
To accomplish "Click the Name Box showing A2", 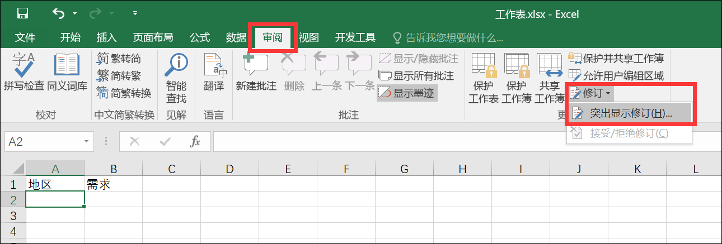I will (x=43, y=142).
